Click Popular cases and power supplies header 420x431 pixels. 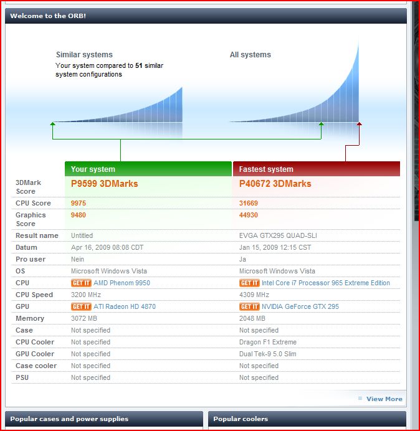pyautogui.click(x=104, y=419)
